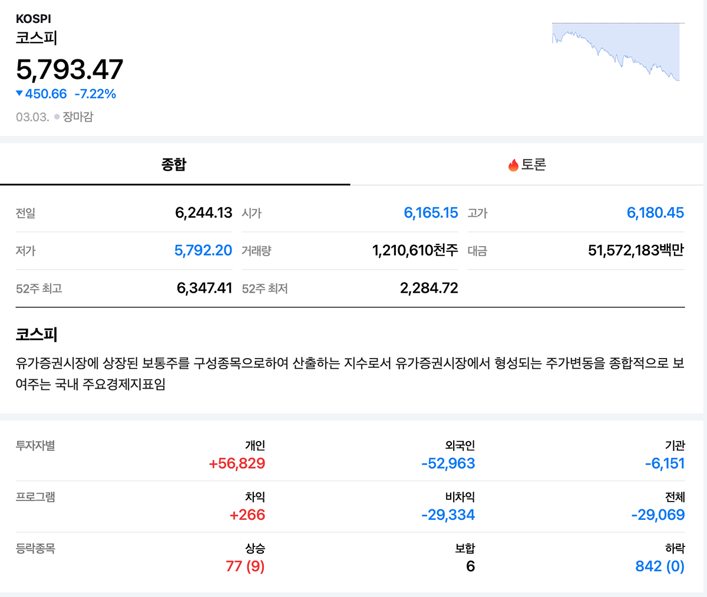Open the 토론 discussion tab
The image size is (707, 597).
[527, 165]
